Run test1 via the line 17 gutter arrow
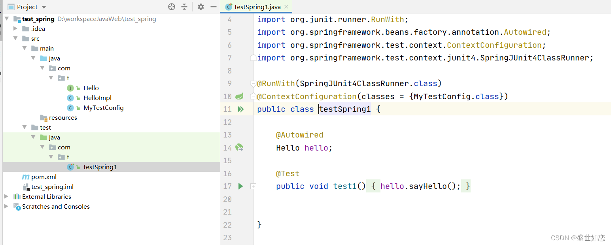 tap(240, 186)
